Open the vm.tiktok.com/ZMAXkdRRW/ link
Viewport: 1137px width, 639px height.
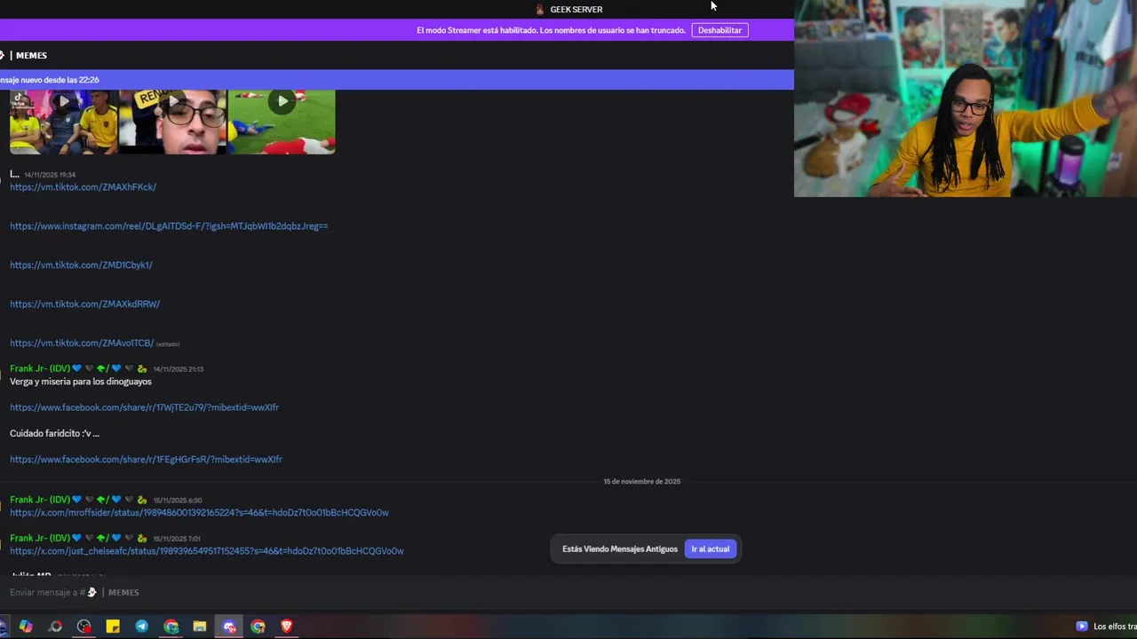point(84,304)
